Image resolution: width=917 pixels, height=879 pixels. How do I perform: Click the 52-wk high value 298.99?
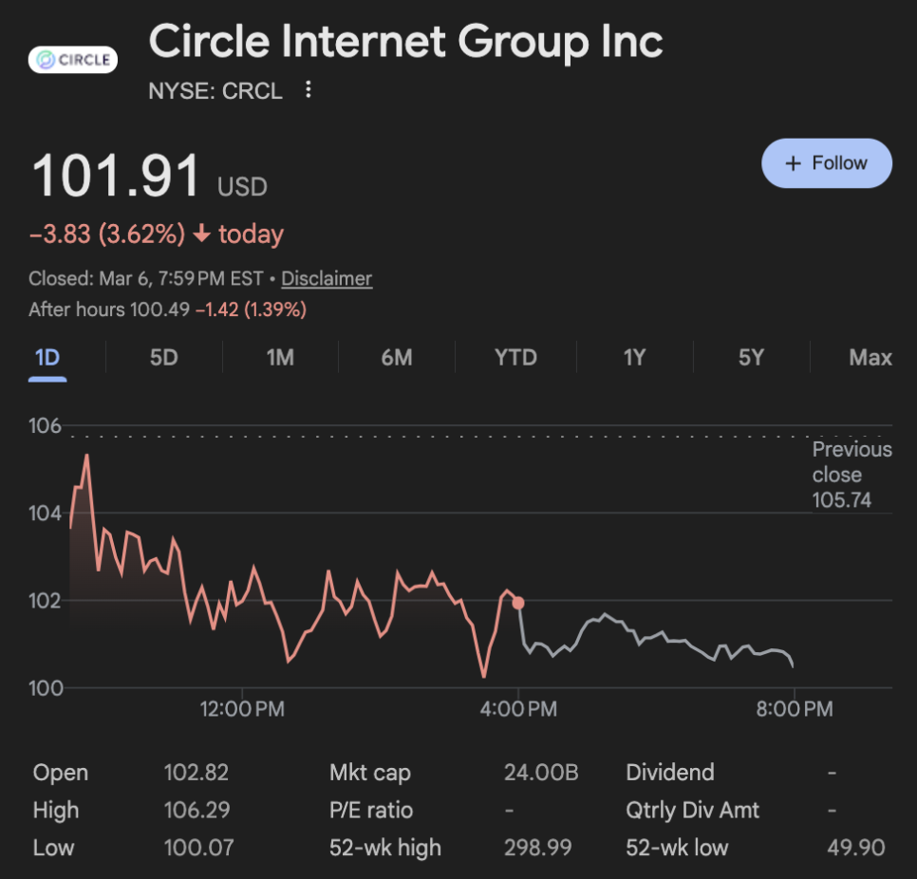pyautogui.click(x=537, y=848)
